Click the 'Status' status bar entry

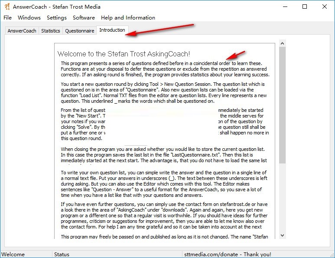[x=62, y=255]
